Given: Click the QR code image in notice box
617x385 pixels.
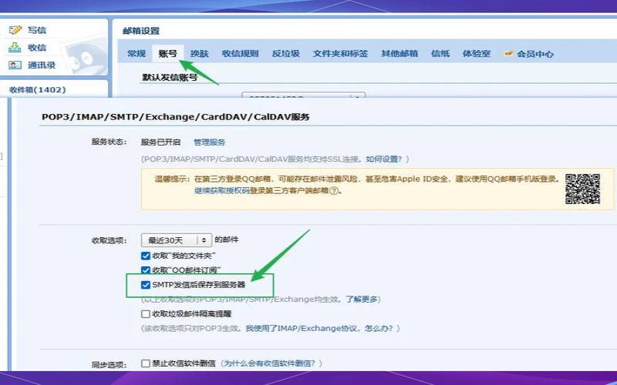Looking at the screenshot, I should click(582, 189).
